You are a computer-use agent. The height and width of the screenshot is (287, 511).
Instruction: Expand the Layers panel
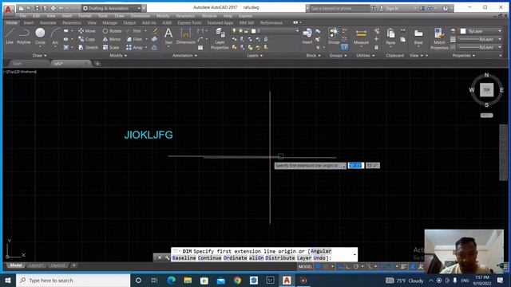[255, 55]
